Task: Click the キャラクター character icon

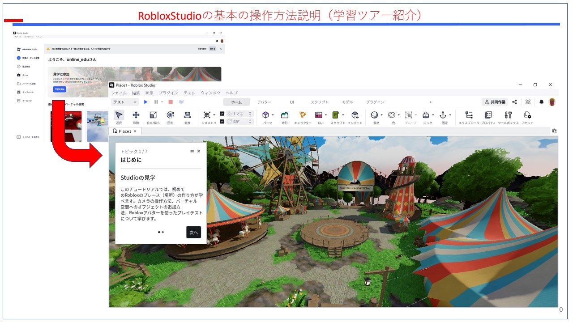Action: [303, 115]
